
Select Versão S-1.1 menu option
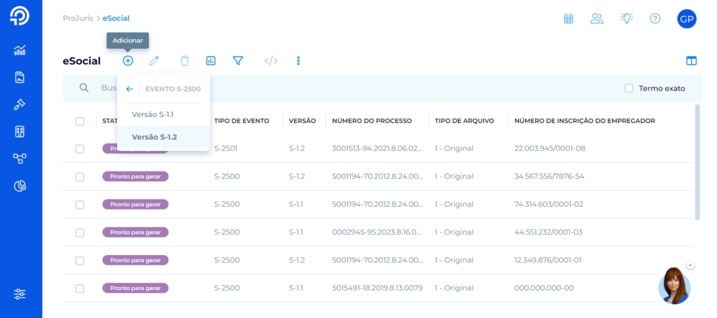pyautogui.click(x=153, y=114)
